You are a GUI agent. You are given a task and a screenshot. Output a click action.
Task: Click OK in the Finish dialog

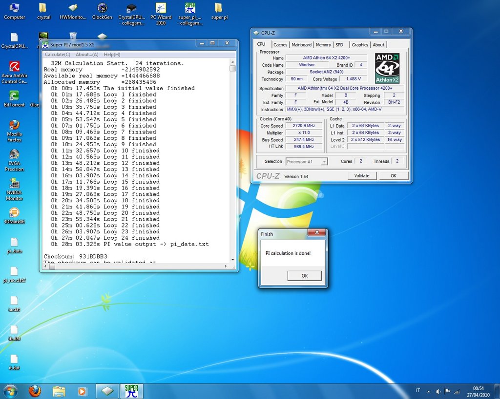[305, 276]
